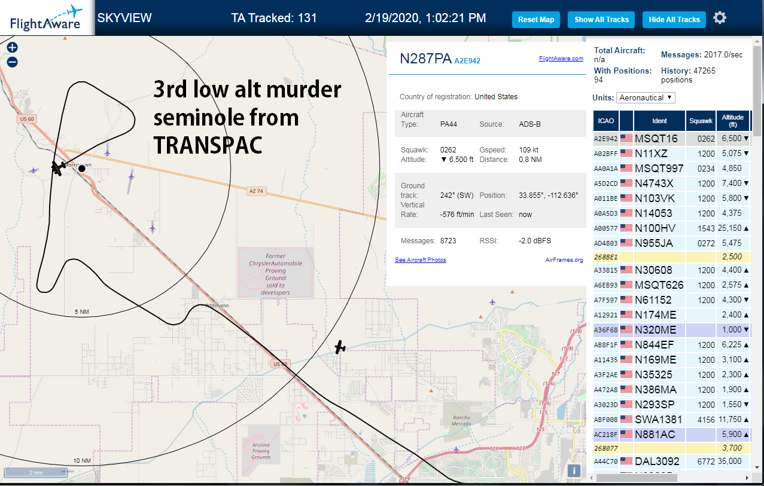
Task: Select the 268BE1 yellow row
Action: pos(671,256)
